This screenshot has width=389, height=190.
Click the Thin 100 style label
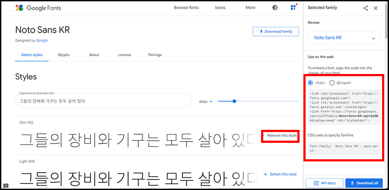tap(26, 122)
